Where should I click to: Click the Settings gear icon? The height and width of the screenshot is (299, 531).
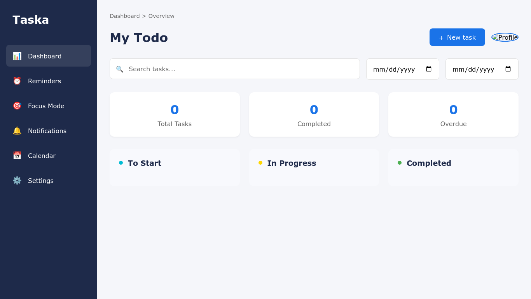[17, 180]
